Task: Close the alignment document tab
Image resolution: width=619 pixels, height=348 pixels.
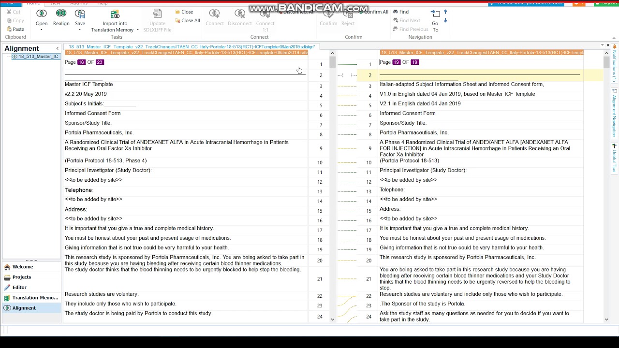Action: [608, 45]
